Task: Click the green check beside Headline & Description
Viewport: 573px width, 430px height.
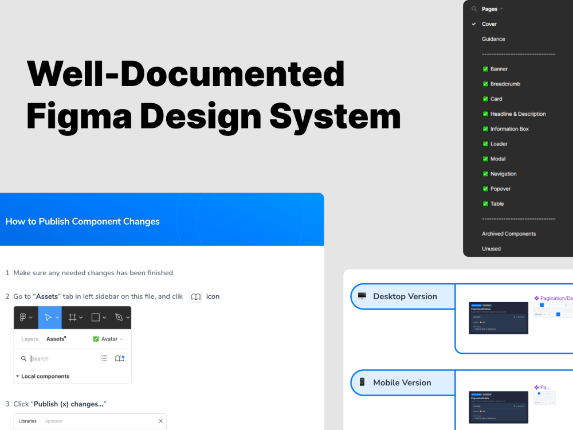Action: 485,114
